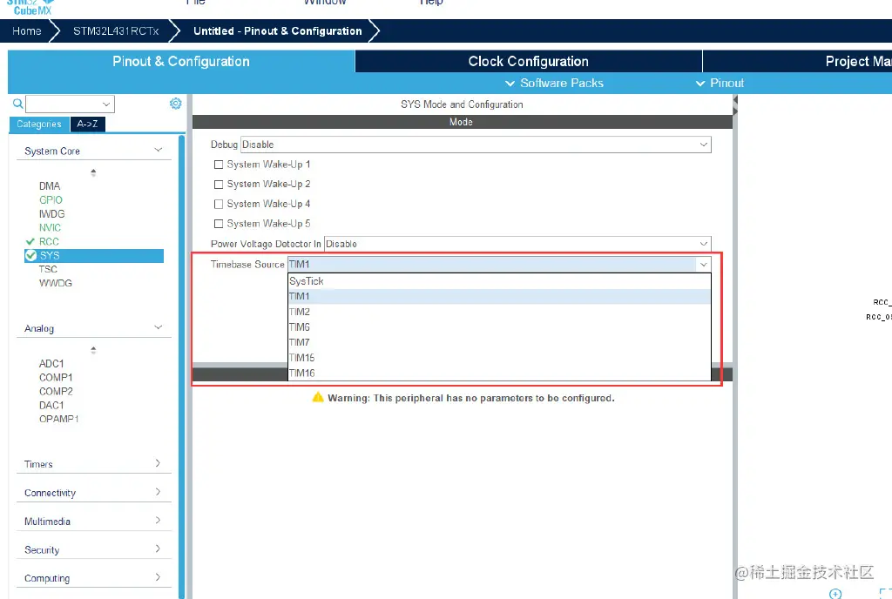Switch to Project Manager tab
Viewport: 892px width, 599px height.
(x=798, y=61)
